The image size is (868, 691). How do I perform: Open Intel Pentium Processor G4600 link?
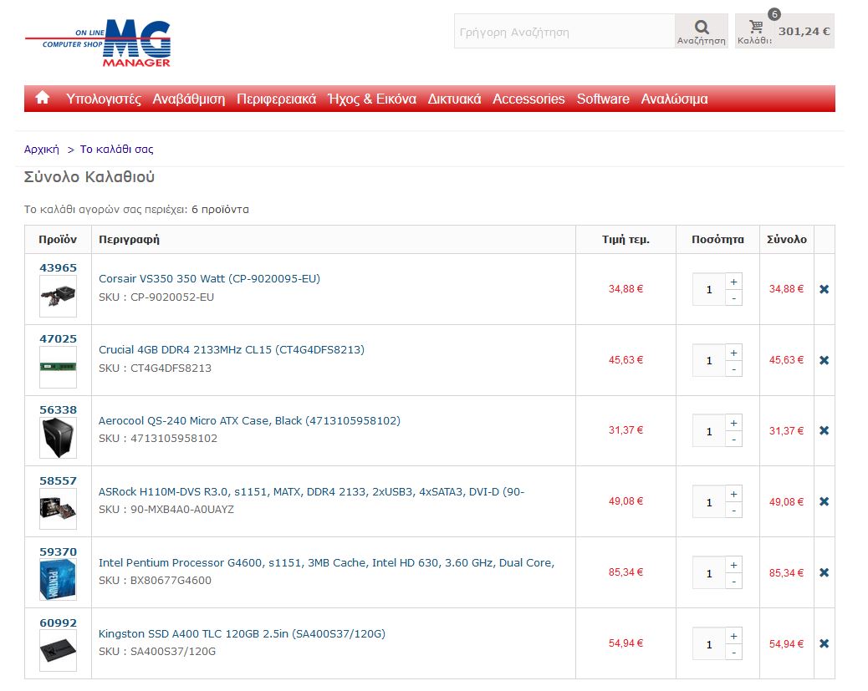327,562
